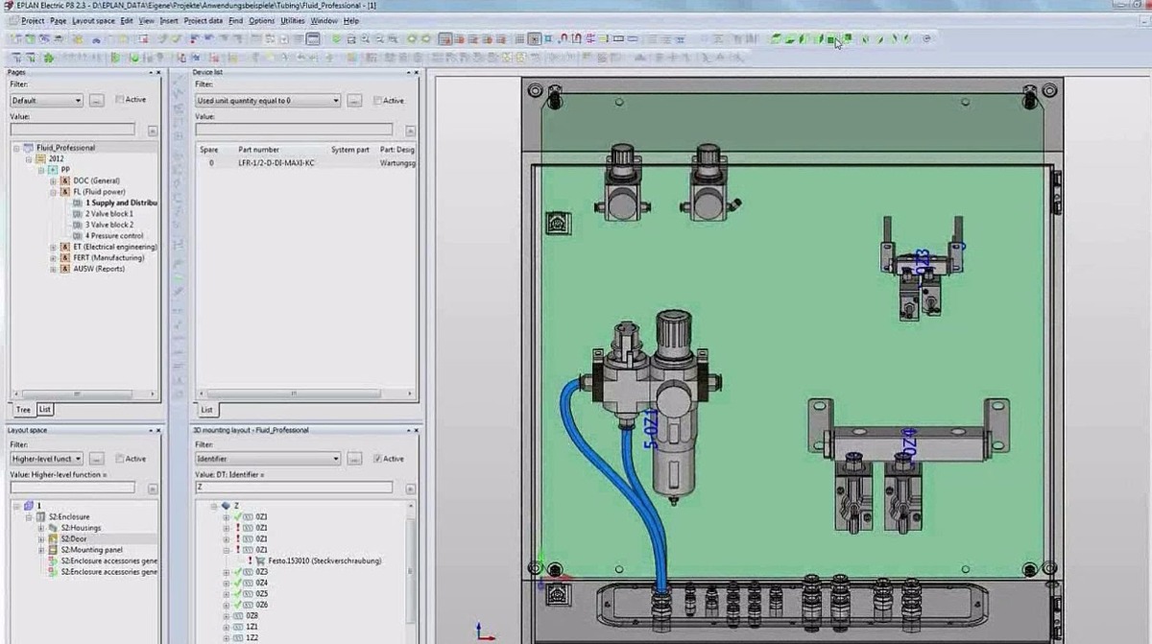Screen dimensions: 1152x644
Task: Apply the value filter in Pages panel
Action: [153, 130]
